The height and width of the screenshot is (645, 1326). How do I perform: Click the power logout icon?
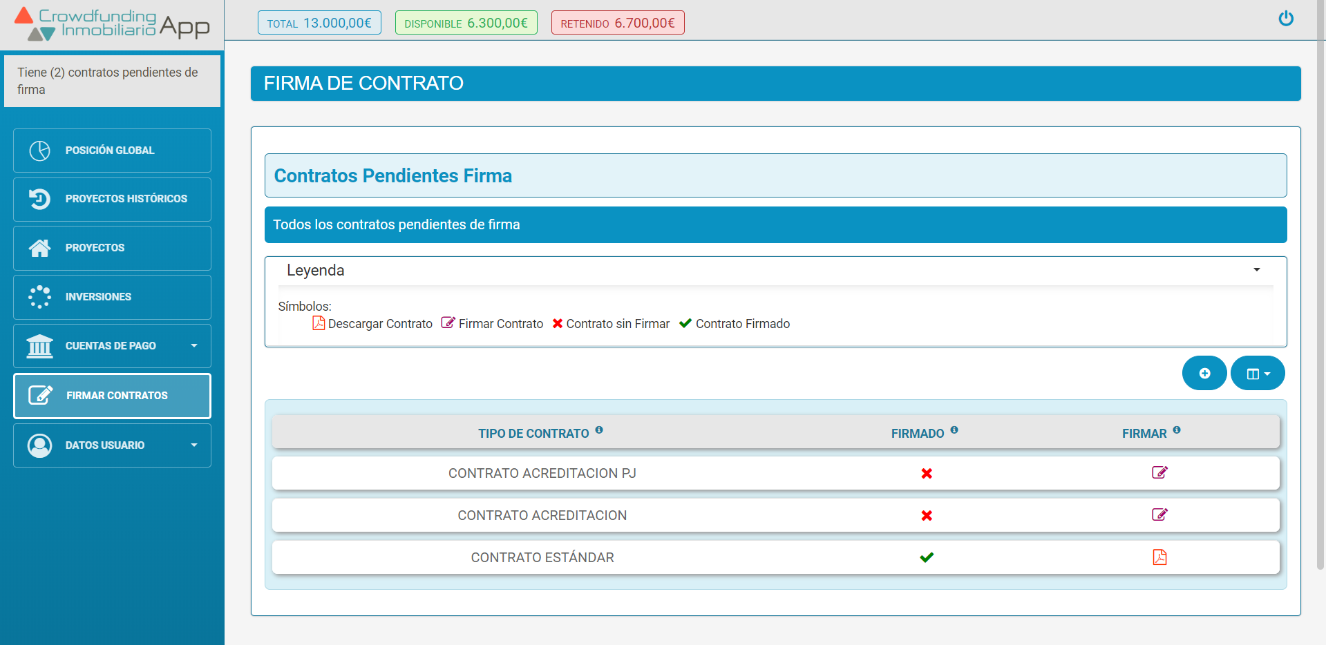pos(1286,19)
